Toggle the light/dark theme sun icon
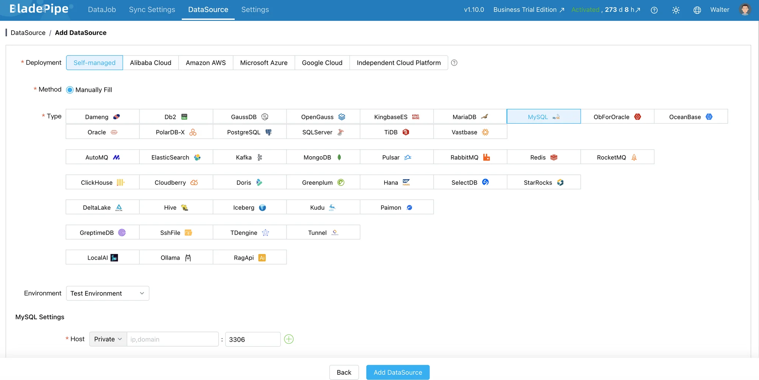The width and height of the screenshot is (759, 380). (x=676, y=10)
